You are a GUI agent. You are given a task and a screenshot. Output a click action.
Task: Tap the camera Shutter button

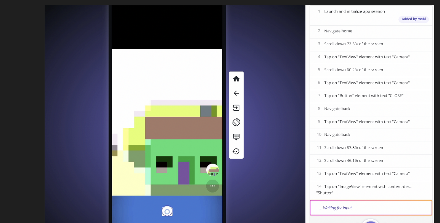pyautogui.click(x=167, y=212)
